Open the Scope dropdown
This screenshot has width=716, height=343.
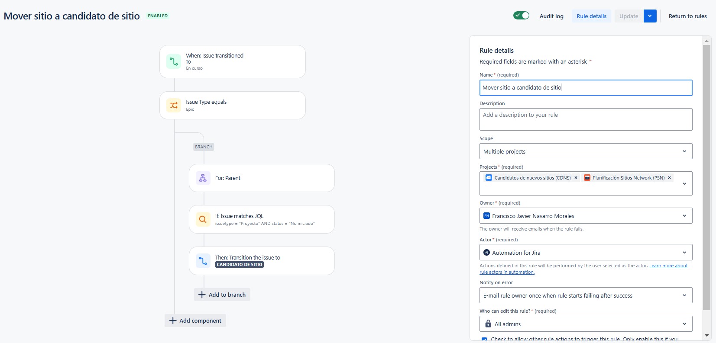[x=586, y=151]
